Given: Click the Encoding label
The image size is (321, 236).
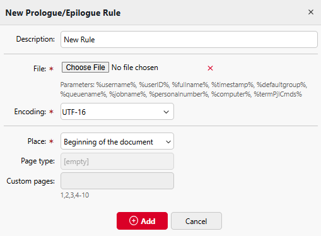Looking at the screenshot, I should 30,112.
